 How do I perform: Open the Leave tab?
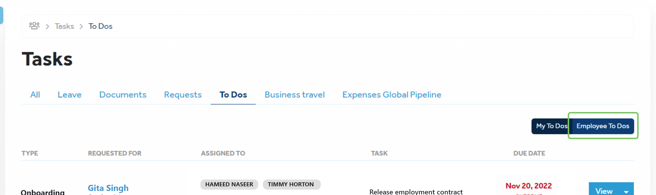pos(69,95)
